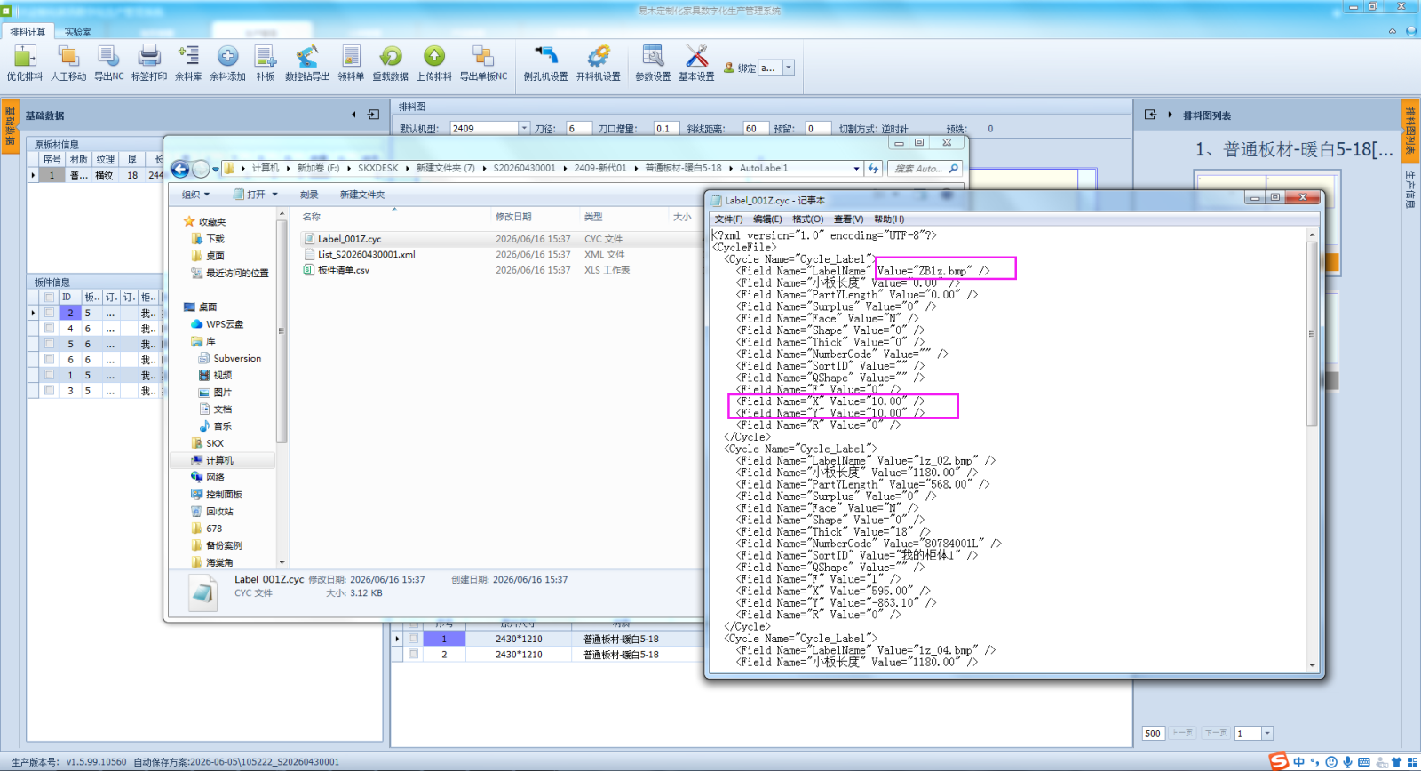Switch to the 实验室 ribbon tab
Viewport: 1421px width, 771px height.
pos(77,32)
